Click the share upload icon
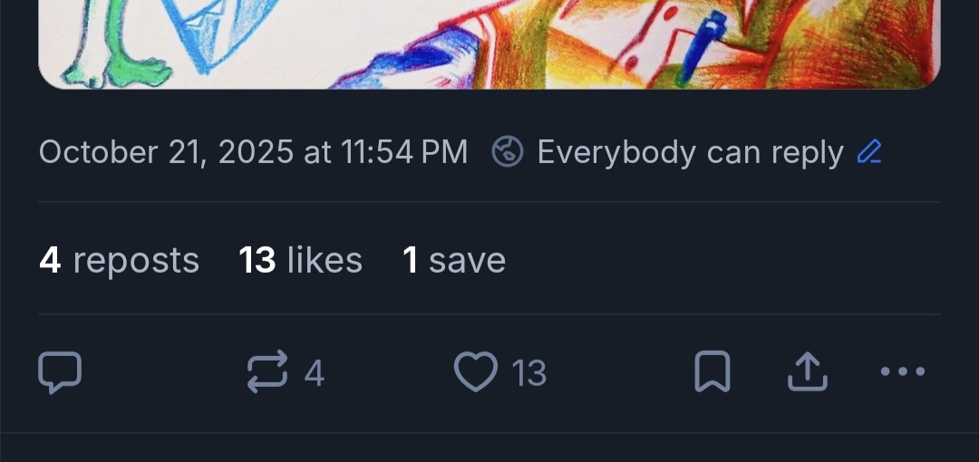 pyautogui.click(x=807, y=372)
